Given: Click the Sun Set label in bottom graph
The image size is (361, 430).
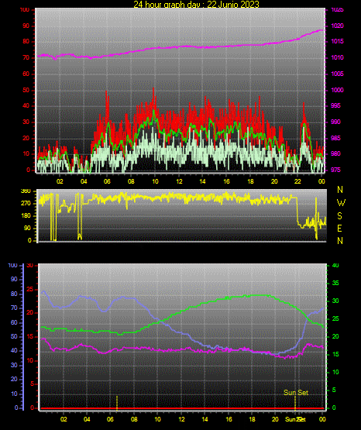Looking at the screenshot, I should coord(296,393).
